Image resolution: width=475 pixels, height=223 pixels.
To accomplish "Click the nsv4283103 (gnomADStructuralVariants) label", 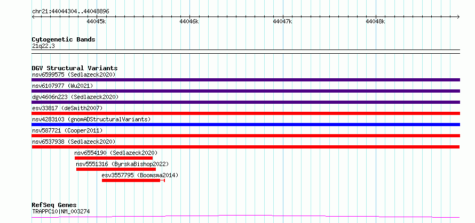I will click(91, 119).
